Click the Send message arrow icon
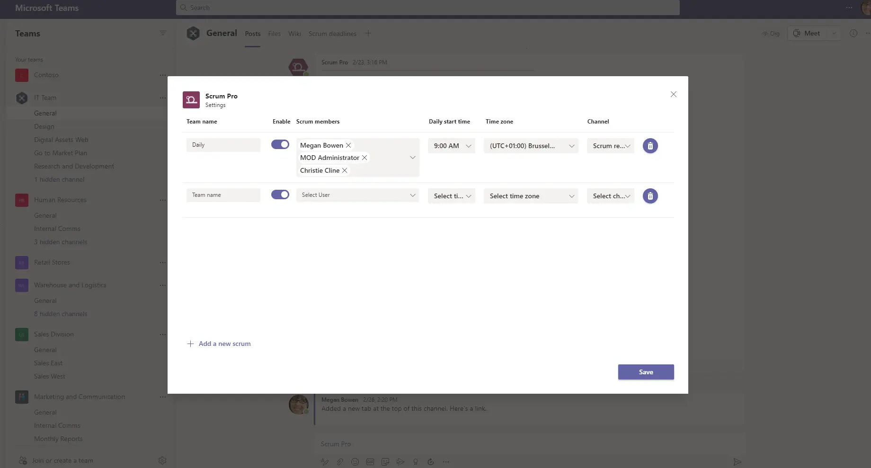 737,462
